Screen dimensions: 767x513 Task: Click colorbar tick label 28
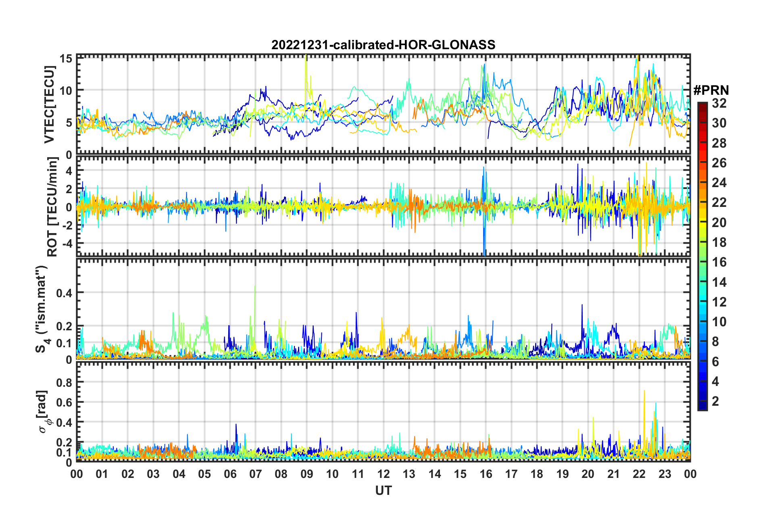click(719, 143)
